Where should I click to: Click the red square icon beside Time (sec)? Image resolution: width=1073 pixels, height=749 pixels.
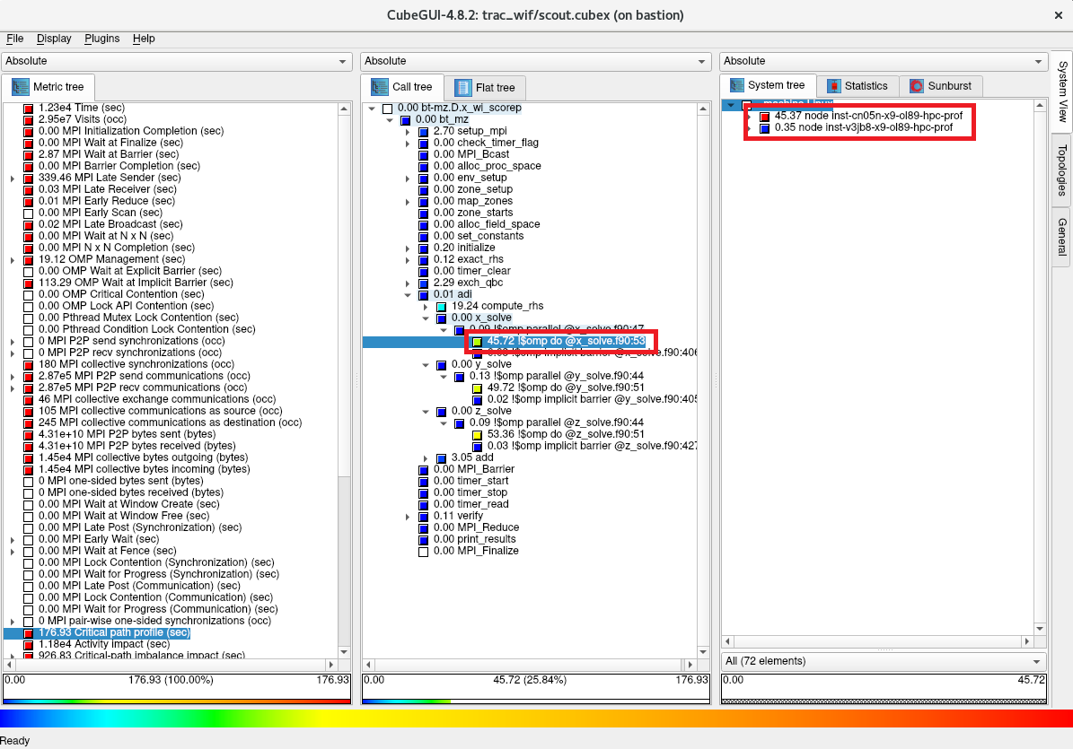click(29, 108)
